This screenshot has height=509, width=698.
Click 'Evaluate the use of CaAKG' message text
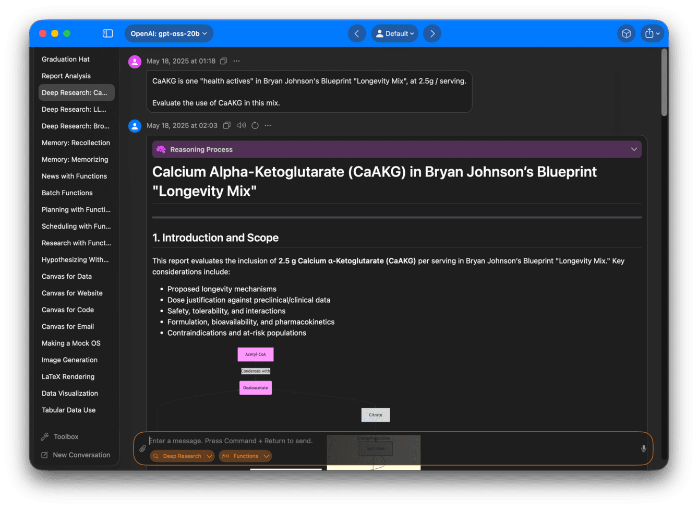click(x=216, y=103)
